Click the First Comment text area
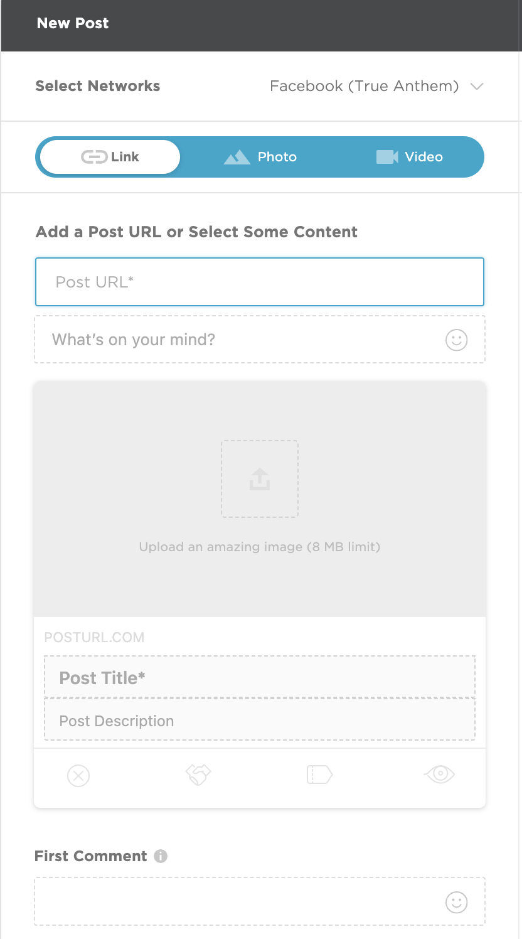522x939 pixels. click(260, 901)
